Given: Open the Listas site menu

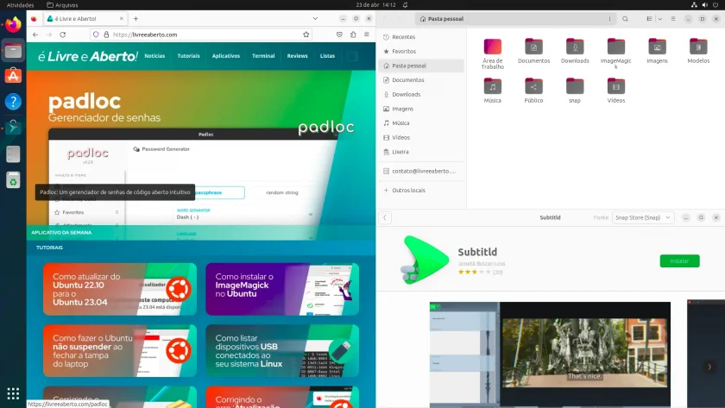Looking at the screenshot, I should [327, 56].
